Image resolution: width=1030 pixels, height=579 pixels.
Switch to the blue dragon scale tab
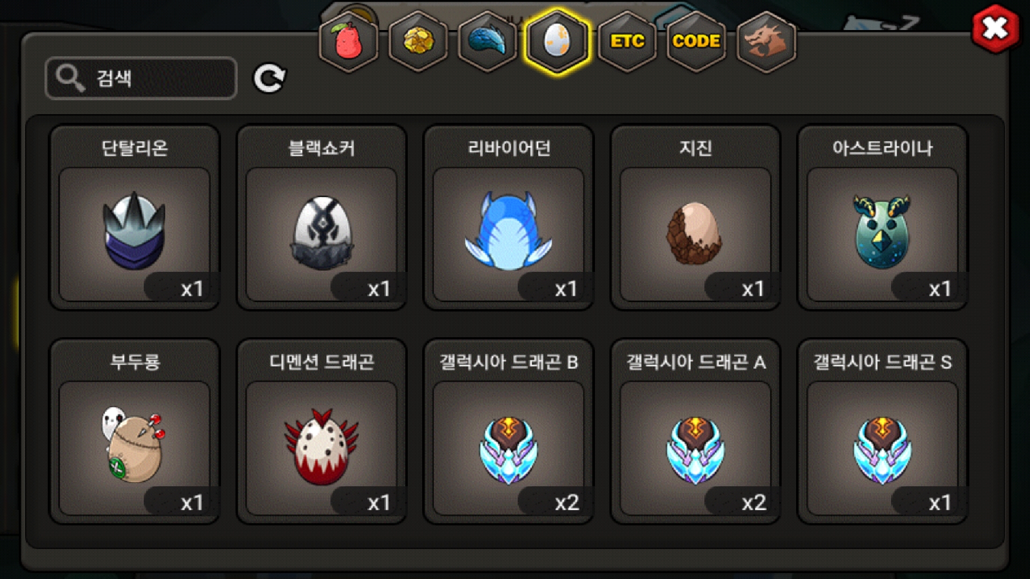click(488, 42)
